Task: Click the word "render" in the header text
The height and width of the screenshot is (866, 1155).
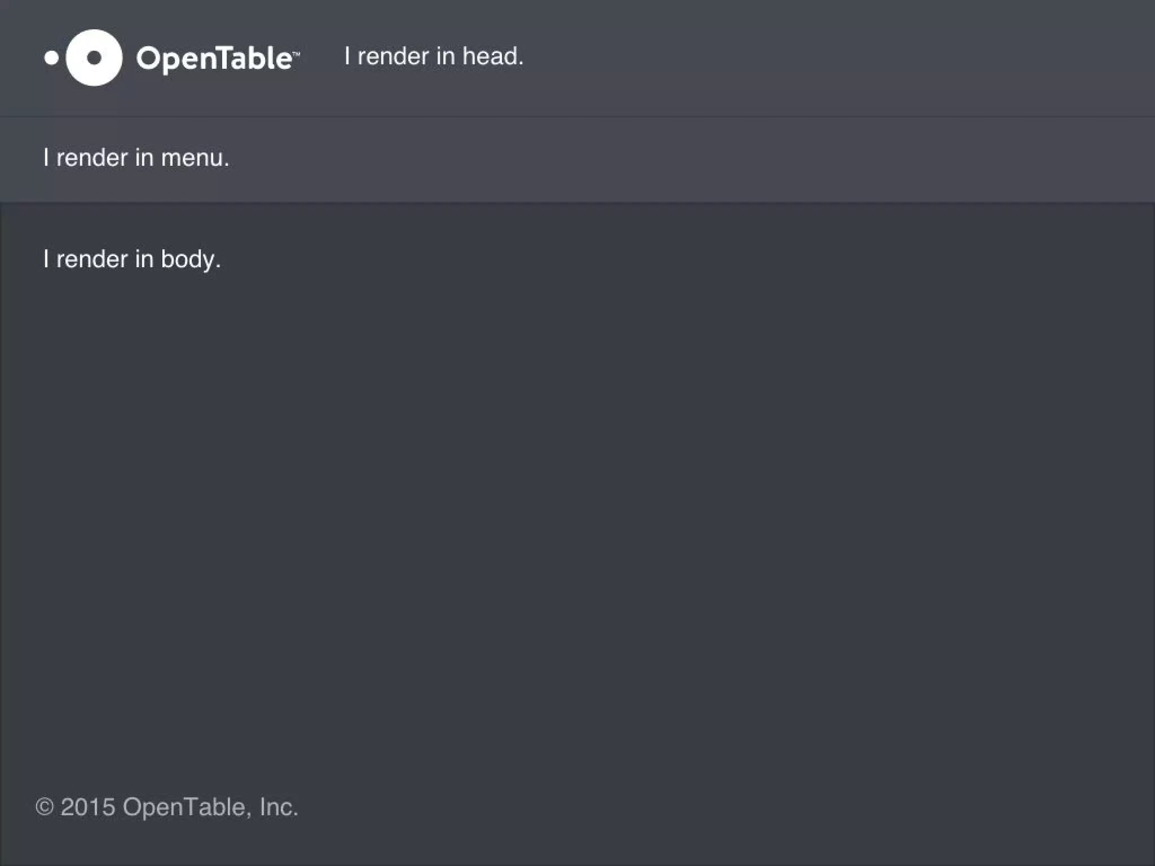Action: point(393,56)
